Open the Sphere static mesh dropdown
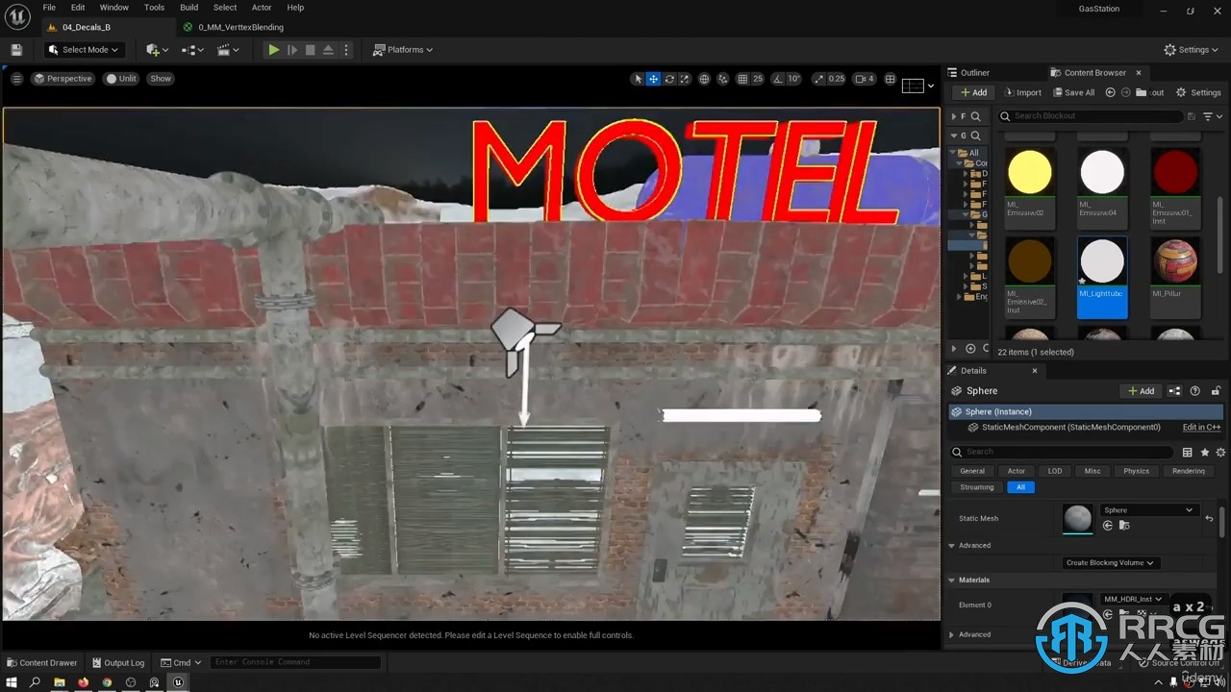The width and height of the screenshot is (1231, 692). coord(1148,510)
